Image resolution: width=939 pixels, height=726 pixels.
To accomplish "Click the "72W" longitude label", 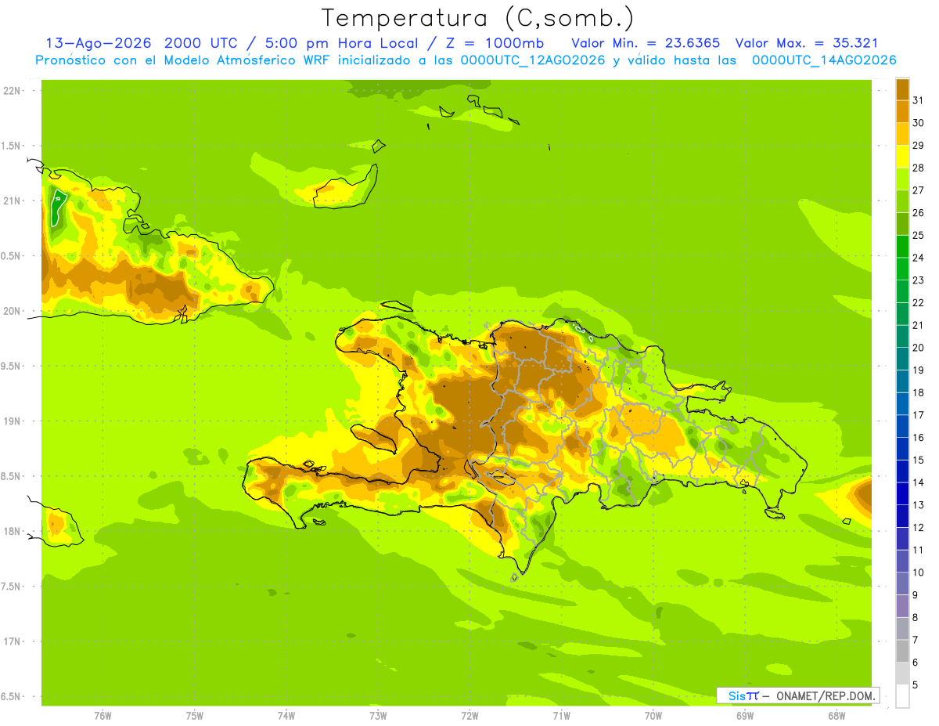I will pos(469,716).
